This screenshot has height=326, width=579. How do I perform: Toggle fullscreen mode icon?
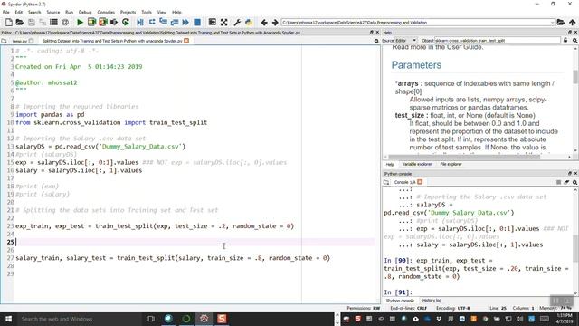[x=223, y=22]
